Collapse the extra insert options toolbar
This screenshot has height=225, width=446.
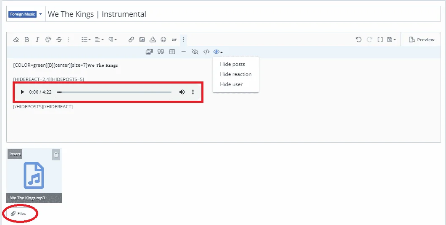(x=184, y=40)
